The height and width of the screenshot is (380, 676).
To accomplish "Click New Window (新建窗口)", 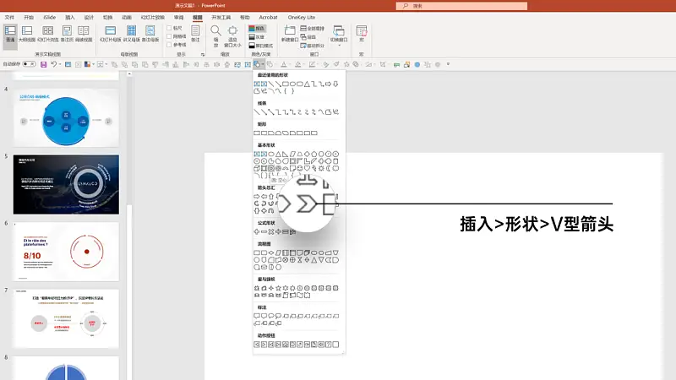I will coord(290,34).
